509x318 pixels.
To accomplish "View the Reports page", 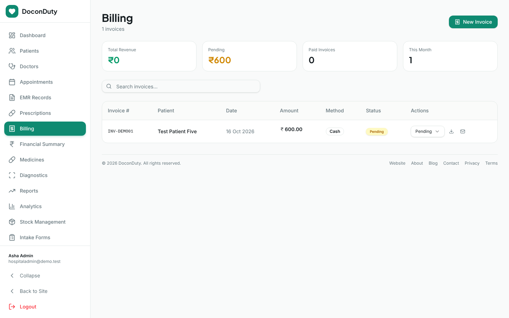I will tap(45, 191).
